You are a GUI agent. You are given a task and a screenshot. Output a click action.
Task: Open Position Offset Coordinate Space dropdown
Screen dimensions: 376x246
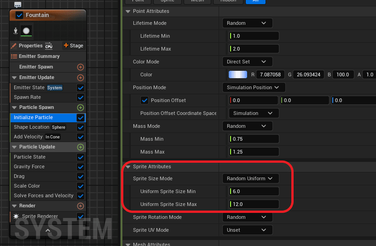click(x=254, y=113)
